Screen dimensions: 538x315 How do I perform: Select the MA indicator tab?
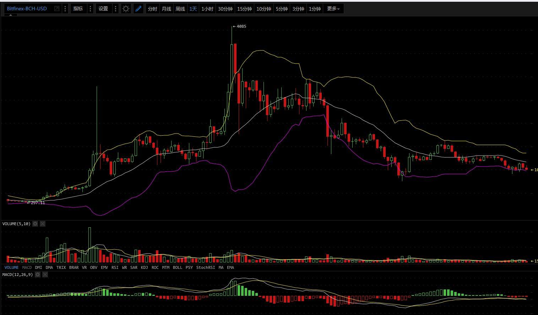221,267
